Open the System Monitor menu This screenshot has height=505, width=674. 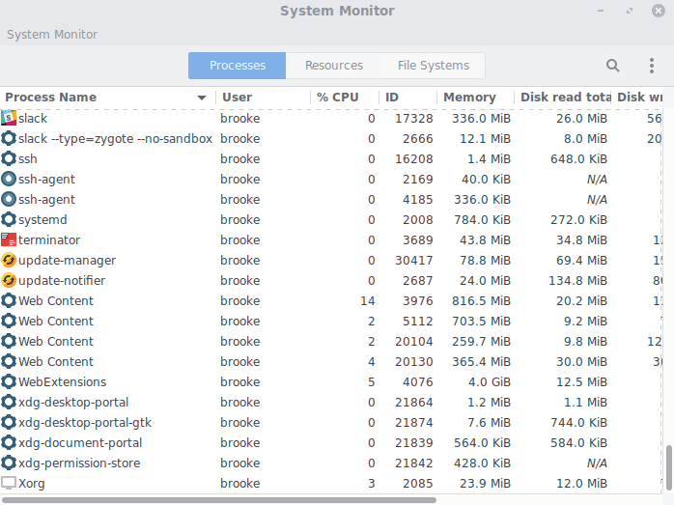(x=52, y=35)
